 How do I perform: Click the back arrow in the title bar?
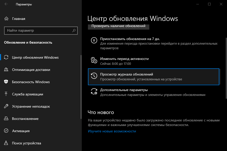[x=6, y=4]
